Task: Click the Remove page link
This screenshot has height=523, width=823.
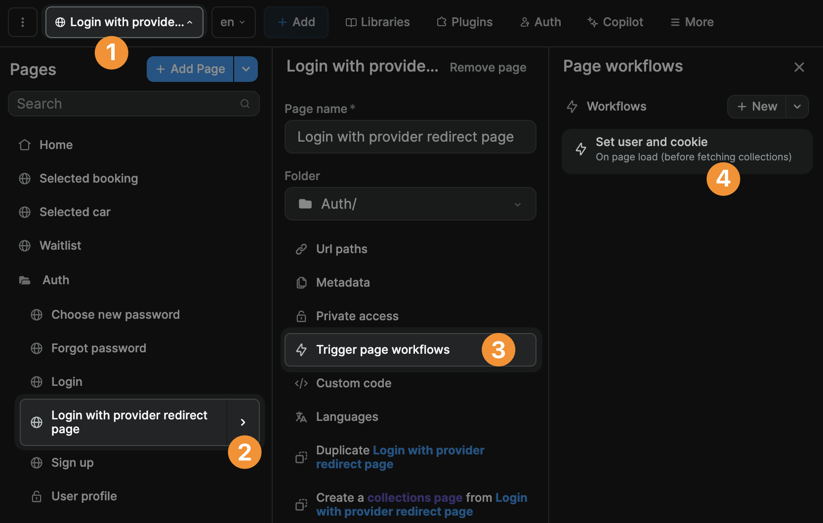Action: (488, 67)
